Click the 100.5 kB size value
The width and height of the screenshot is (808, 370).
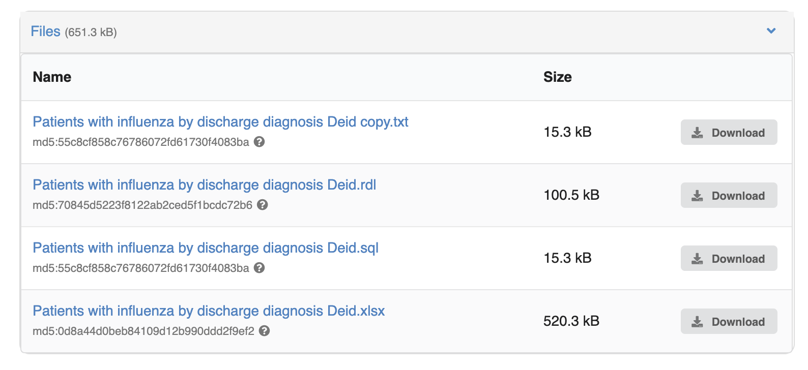[x=571, y=195]
